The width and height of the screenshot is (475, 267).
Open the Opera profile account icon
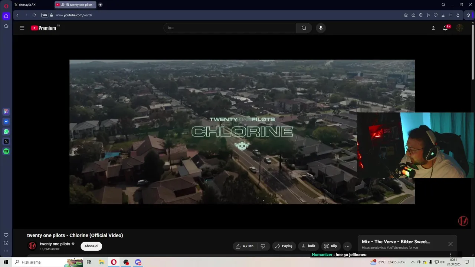(458, 15)
